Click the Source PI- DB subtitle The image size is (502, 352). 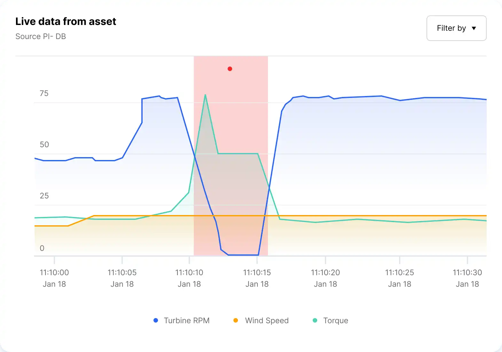coord(41,36)
